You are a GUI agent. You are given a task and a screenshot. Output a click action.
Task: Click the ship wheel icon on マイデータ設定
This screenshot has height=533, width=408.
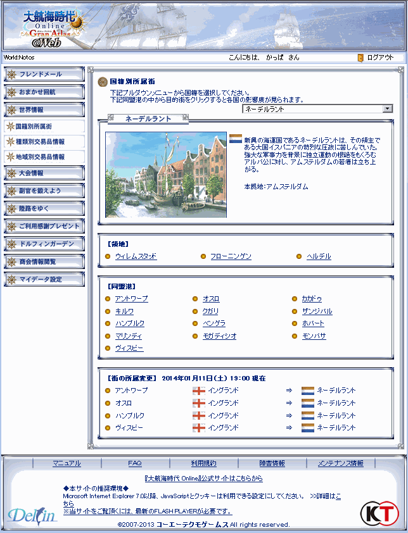click(x=12, y=280)
